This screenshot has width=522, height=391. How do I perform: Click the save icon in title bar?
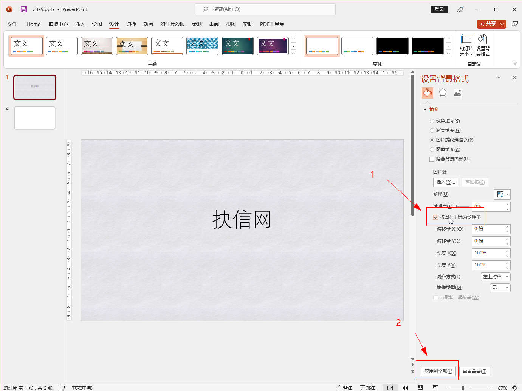point(24,9)
